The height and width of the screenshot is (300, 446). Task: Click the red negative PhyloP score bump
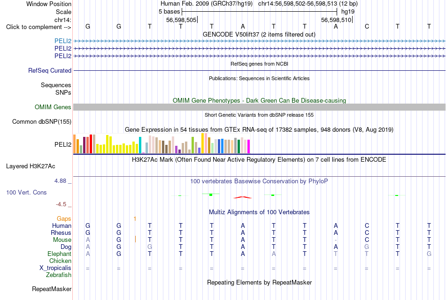[x=243, y=197]
